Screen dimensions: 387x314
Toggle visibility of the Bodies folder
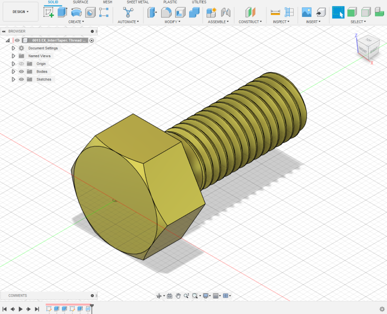click(x=21, y=71)
